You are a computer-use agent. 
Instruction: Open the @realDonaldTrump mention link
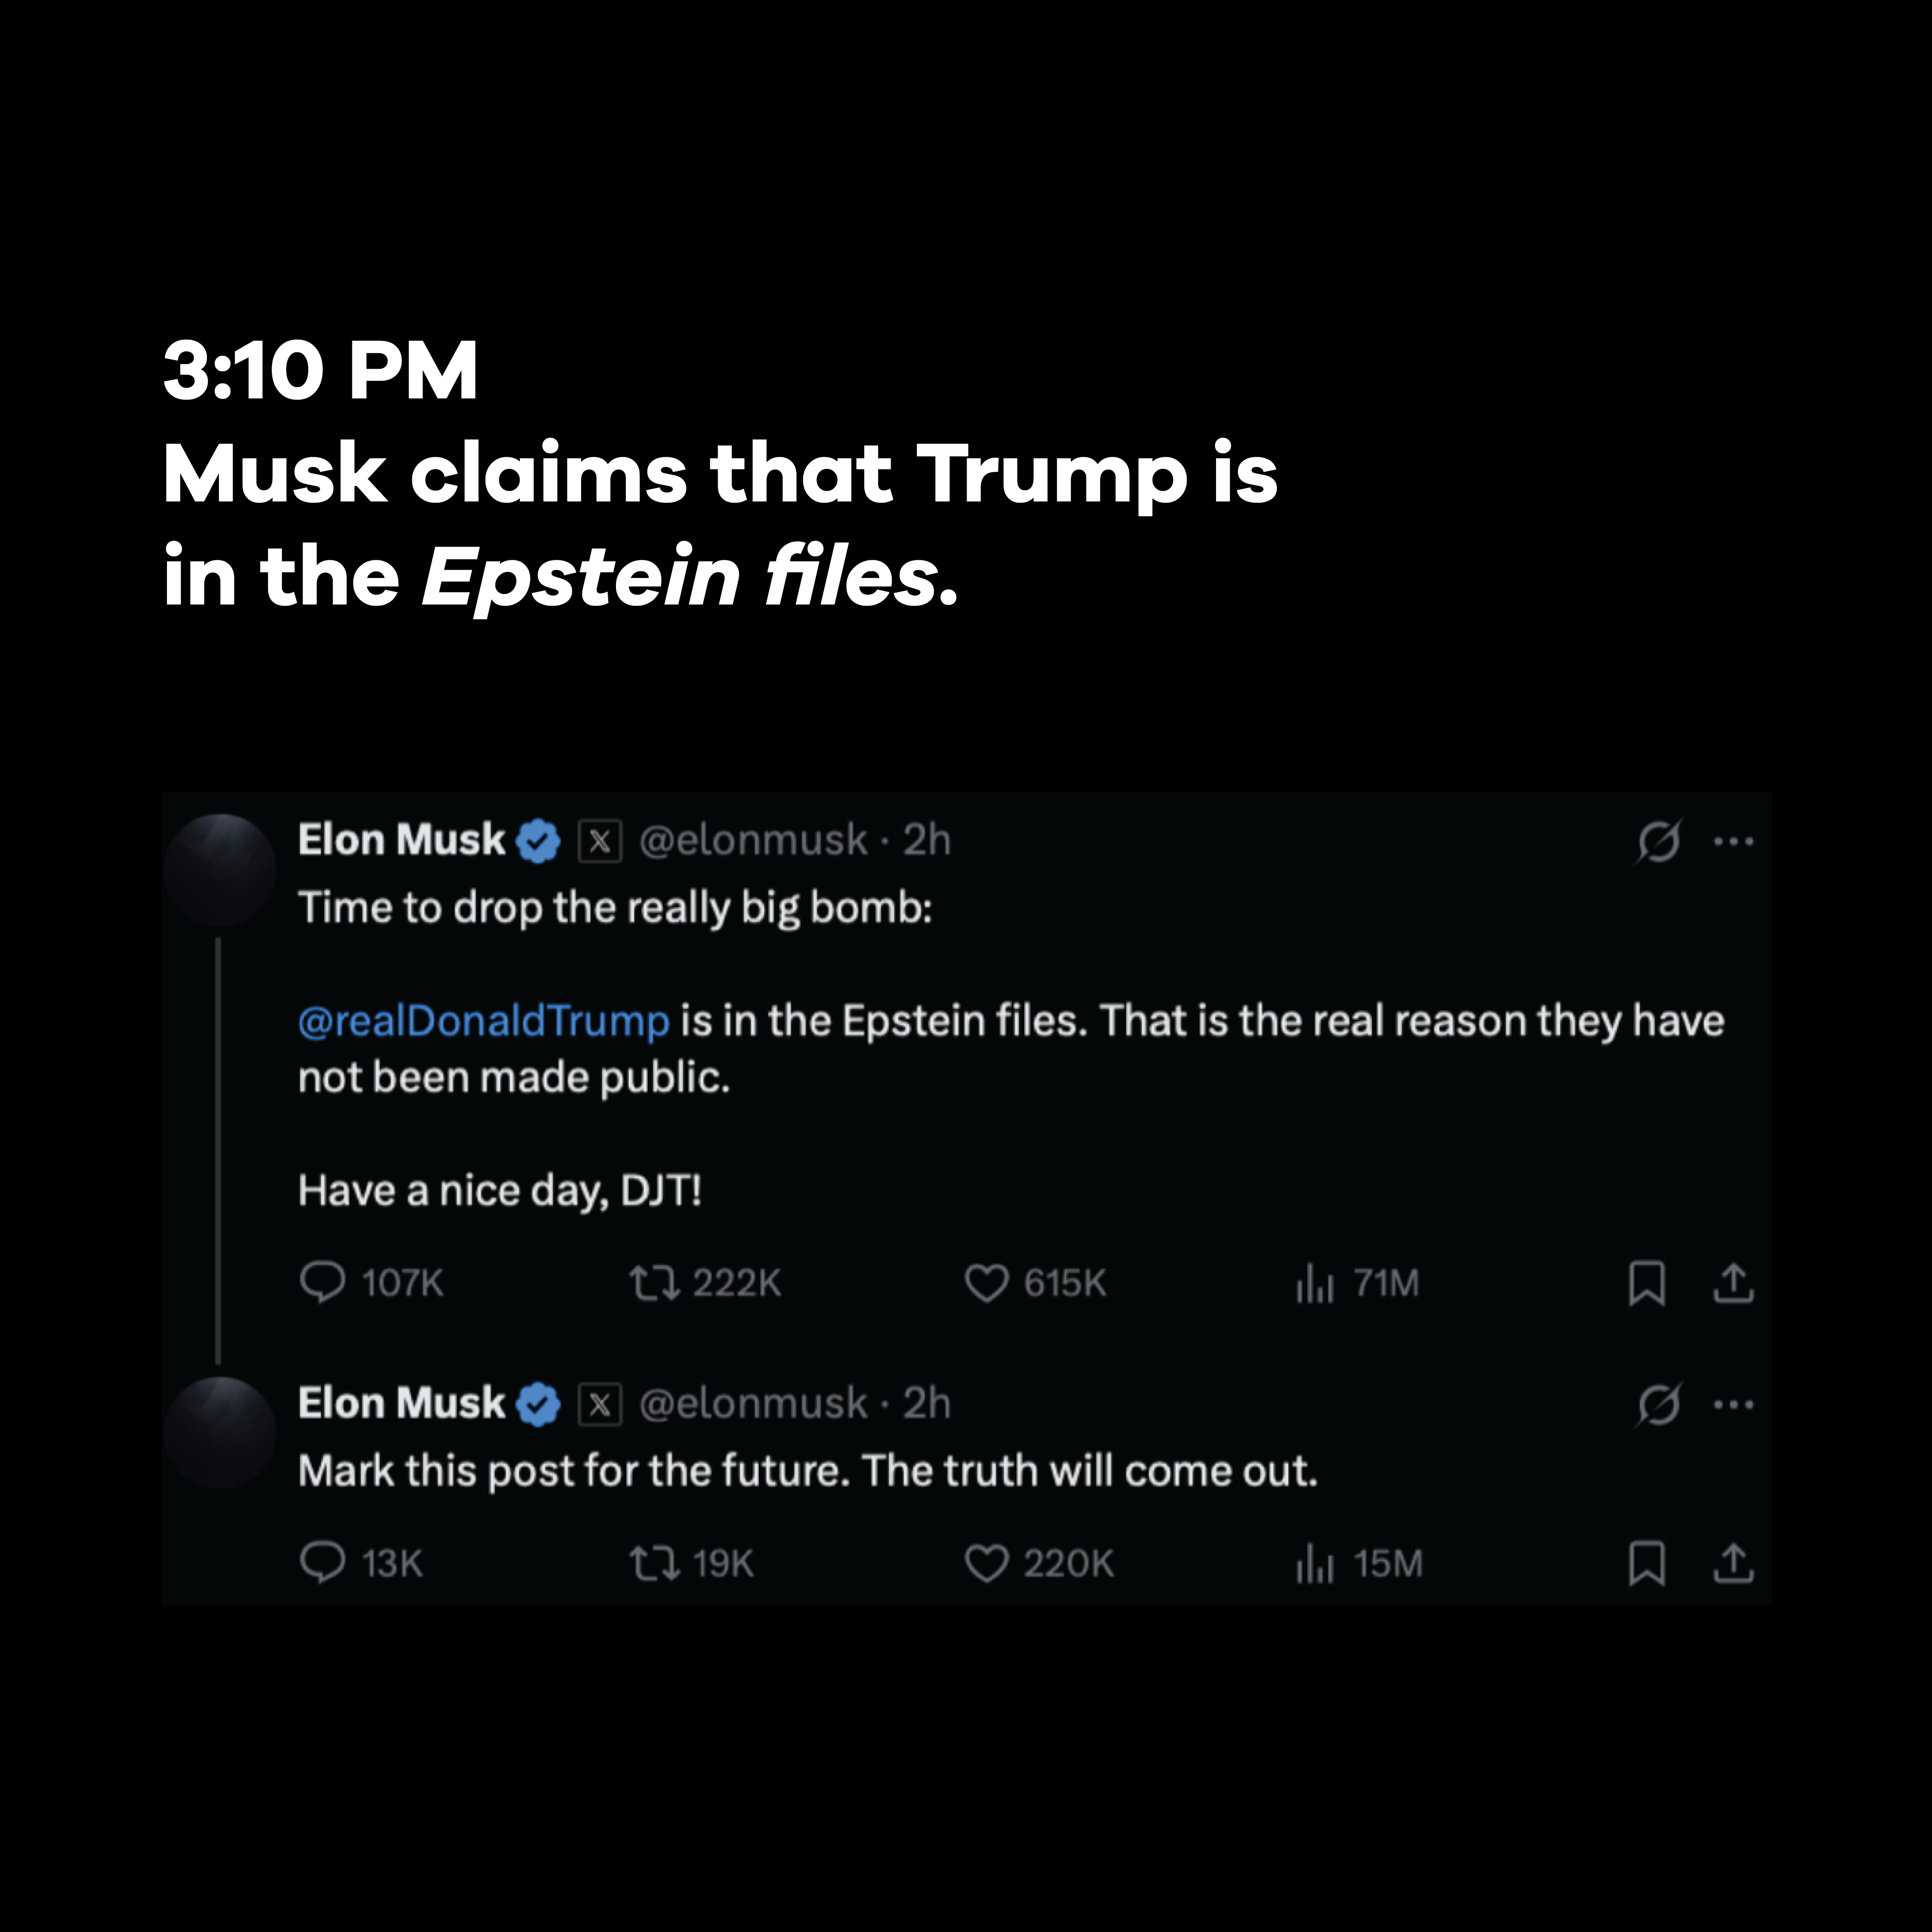[x=483, y=1020]
